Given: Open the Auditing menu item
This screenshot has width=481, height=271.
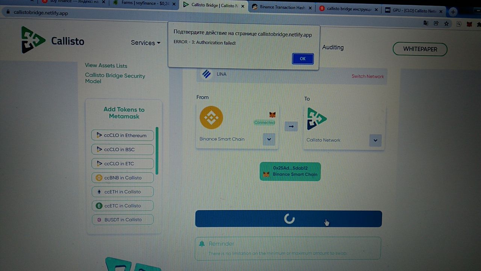Looking at the screenshot, I should [333, 47].
